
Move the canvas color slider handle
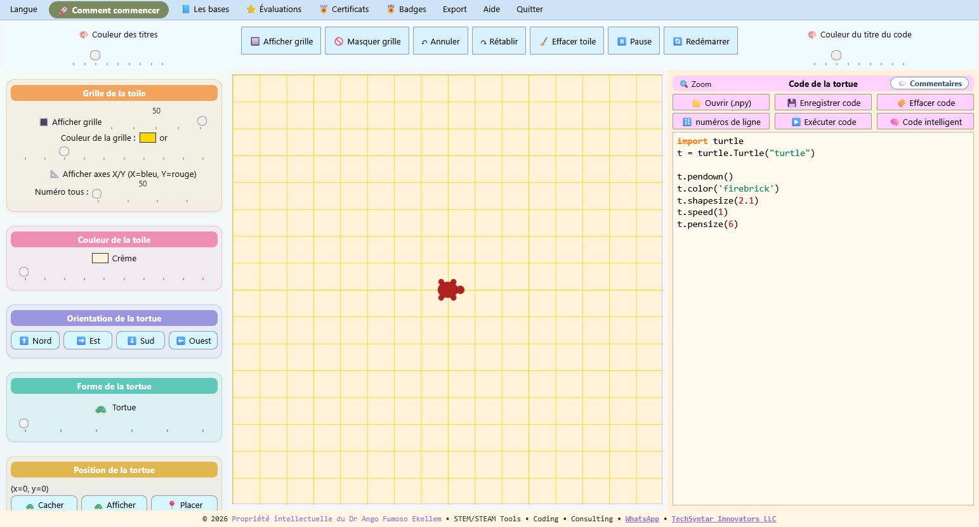(24, 271)
